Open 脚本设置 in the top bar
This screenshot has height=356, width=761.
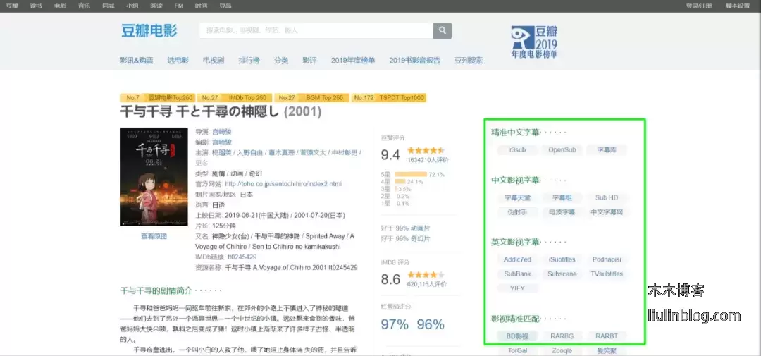(x=737, y=6)
